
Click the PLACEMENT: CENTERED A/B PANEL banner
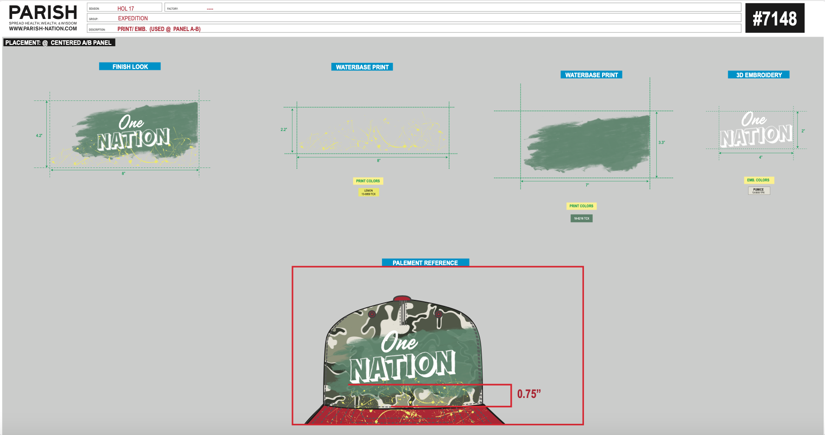(x=58, y=42)
